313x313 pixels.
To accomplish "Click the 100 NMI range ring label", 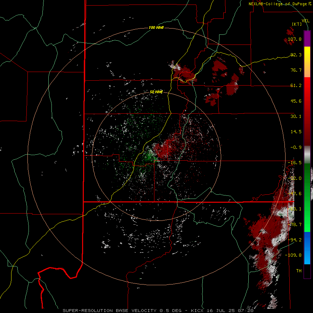I will [x=156, y=27].
